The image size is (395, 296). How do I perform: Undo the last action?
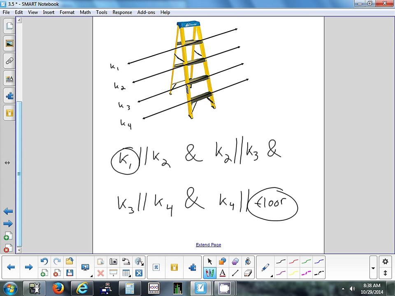(44, 261)
